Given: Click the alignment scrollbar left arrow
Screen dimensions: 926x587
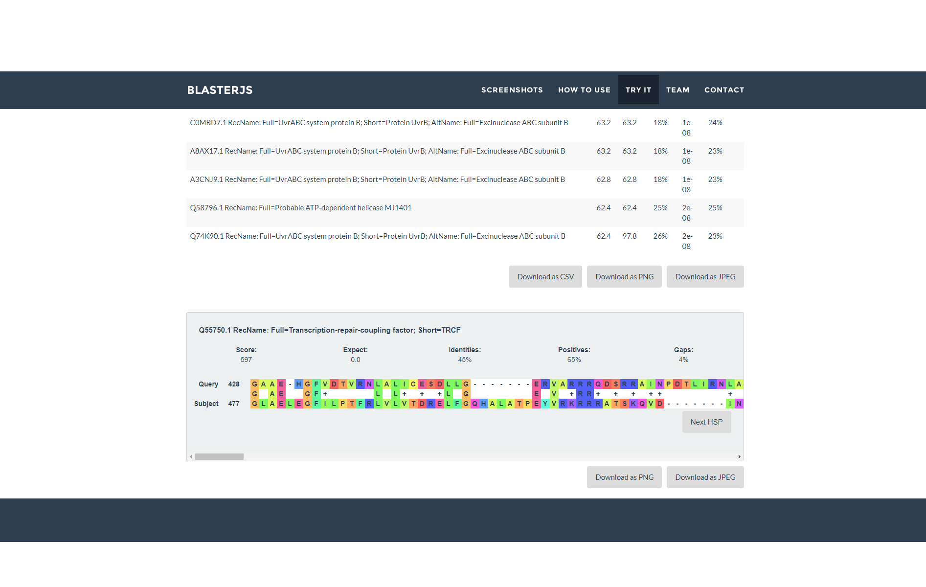Looking at the screenshot, I should pyautogui.click(x=191, y=457).
